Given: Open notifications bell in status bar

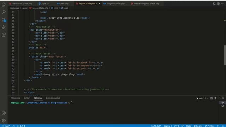Looking at the screenshot, I should 222,126.
